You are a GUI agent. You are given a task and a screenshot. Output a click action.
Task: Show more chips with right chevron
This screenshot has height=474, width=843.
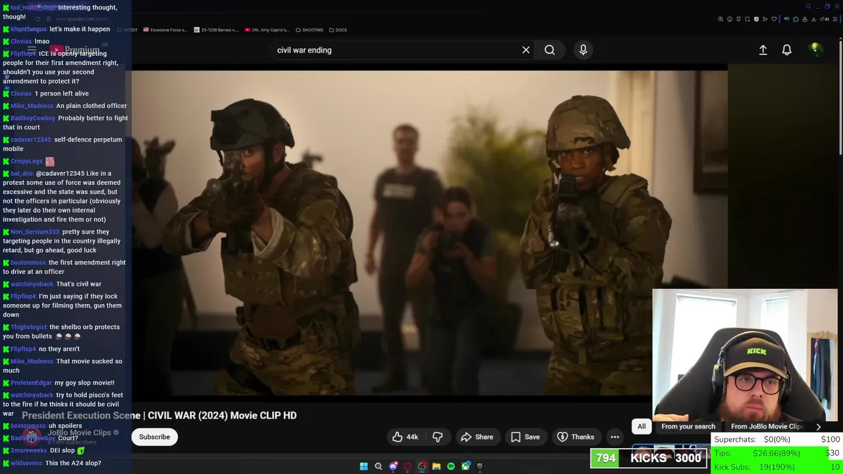(819, 427)
